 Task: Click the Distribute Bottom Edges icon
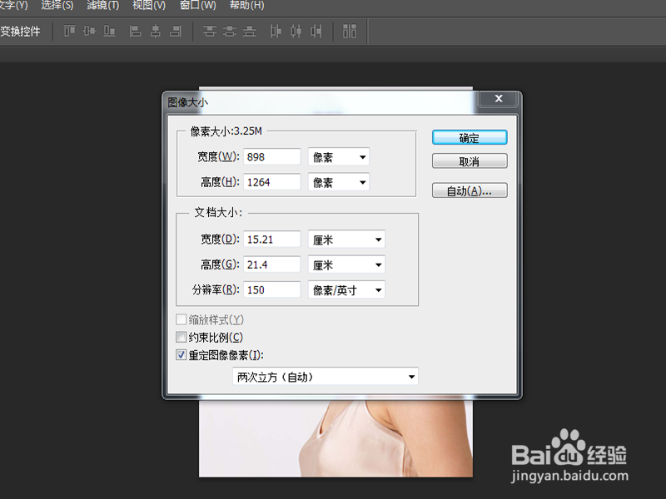[249, 31]
